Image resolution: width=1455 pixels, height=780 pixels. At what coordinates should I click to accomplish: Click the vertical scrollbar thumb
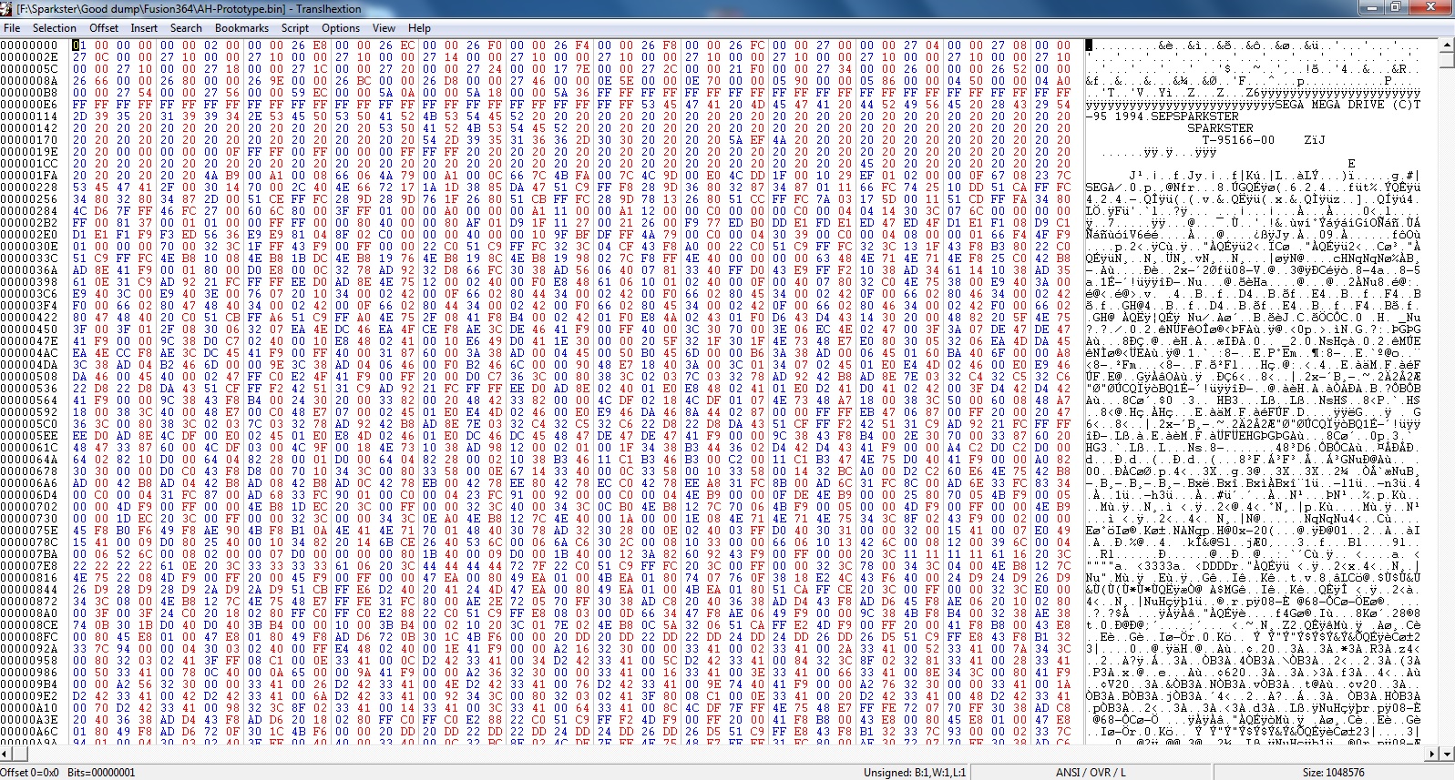(x=1447, y=59)
